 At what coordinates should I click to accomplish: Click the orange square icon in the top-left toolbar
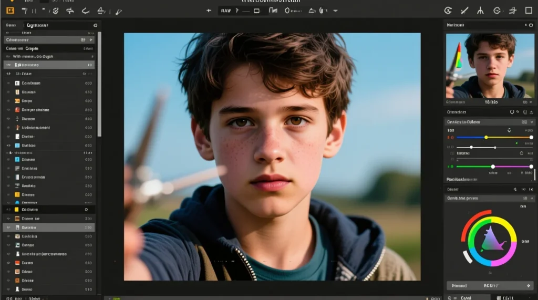pyautogui.click(x=10, y=11)
